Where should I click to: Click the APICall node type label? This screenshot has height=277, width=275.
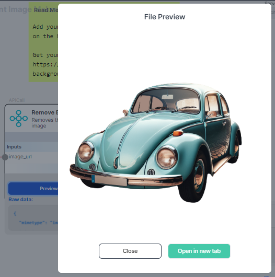pyautogui.click(x=17, y=100)
